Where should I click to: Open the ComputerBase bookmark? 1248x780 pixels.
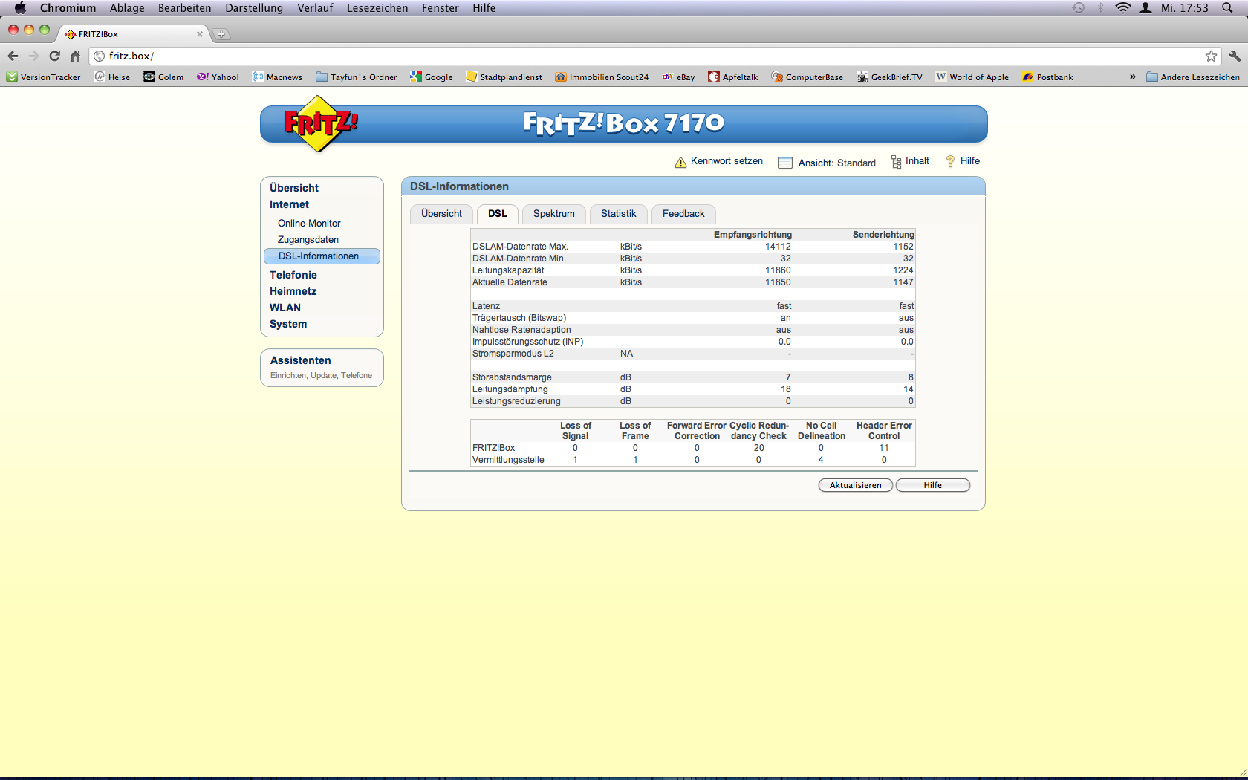pos(807,77)
